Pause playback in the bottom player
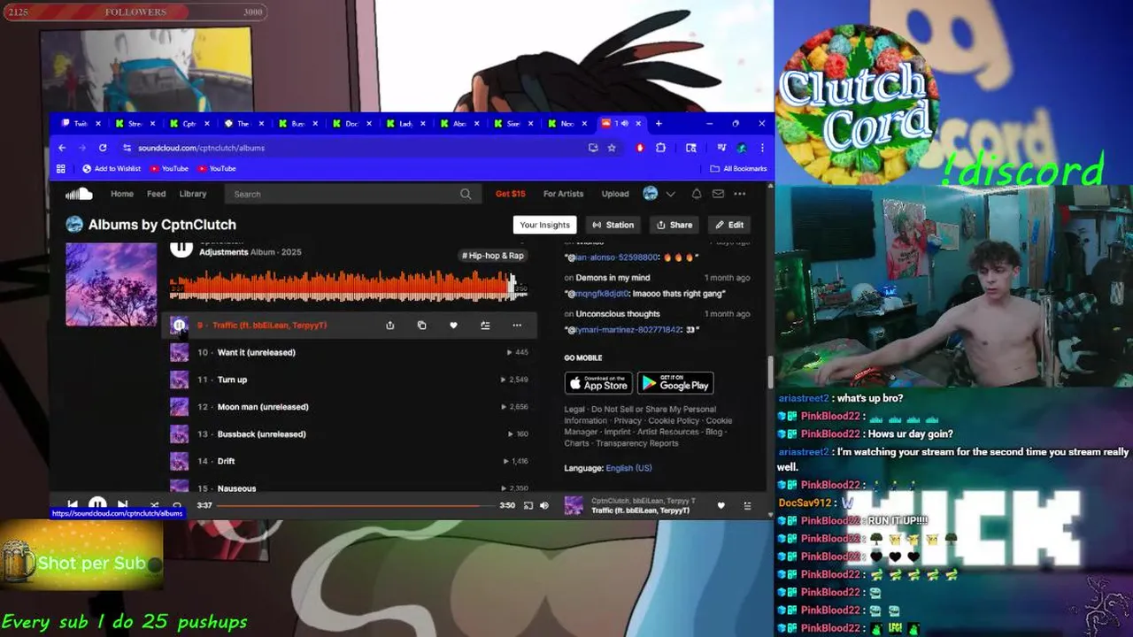The image size is (1133, 637). [x=97, y=504]
